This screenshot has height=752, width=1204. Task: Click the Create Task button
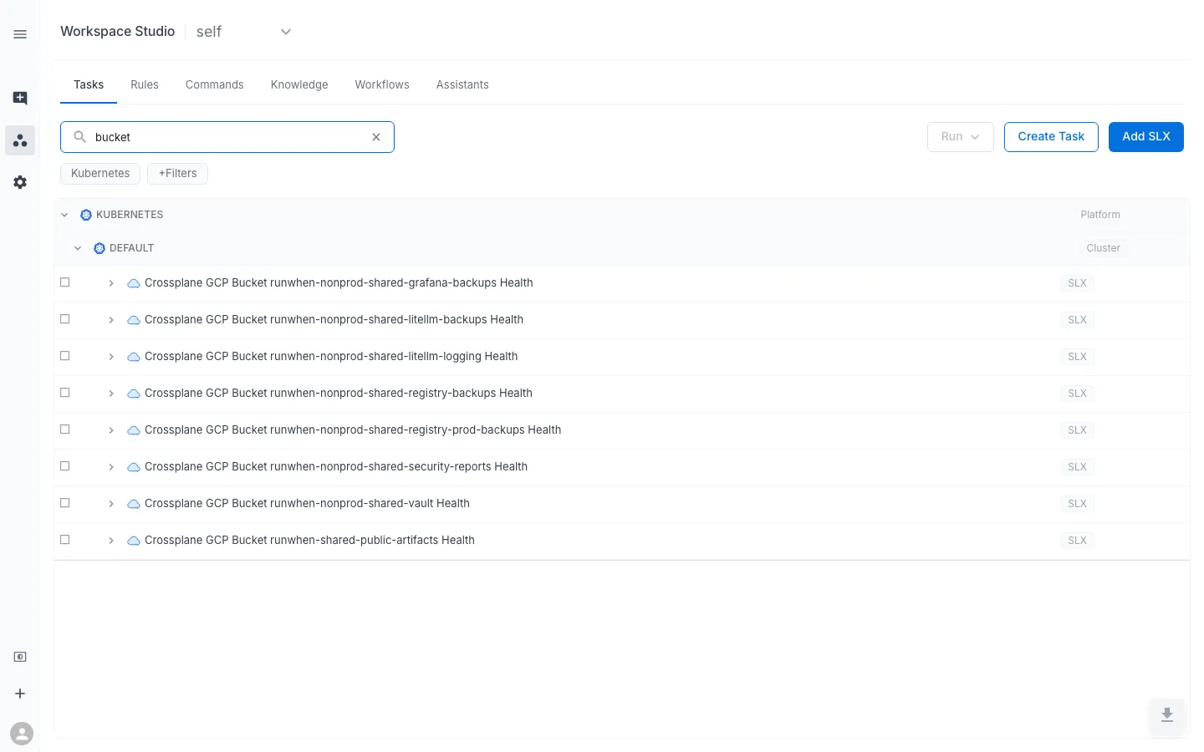coord(1051,137)
